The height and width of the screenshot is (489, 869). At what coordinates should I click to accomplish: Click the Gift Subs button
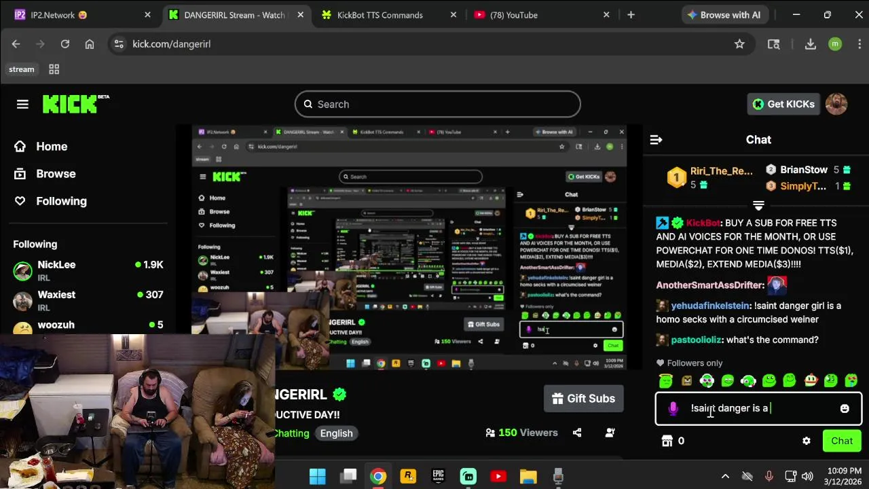tap(583, 399)
